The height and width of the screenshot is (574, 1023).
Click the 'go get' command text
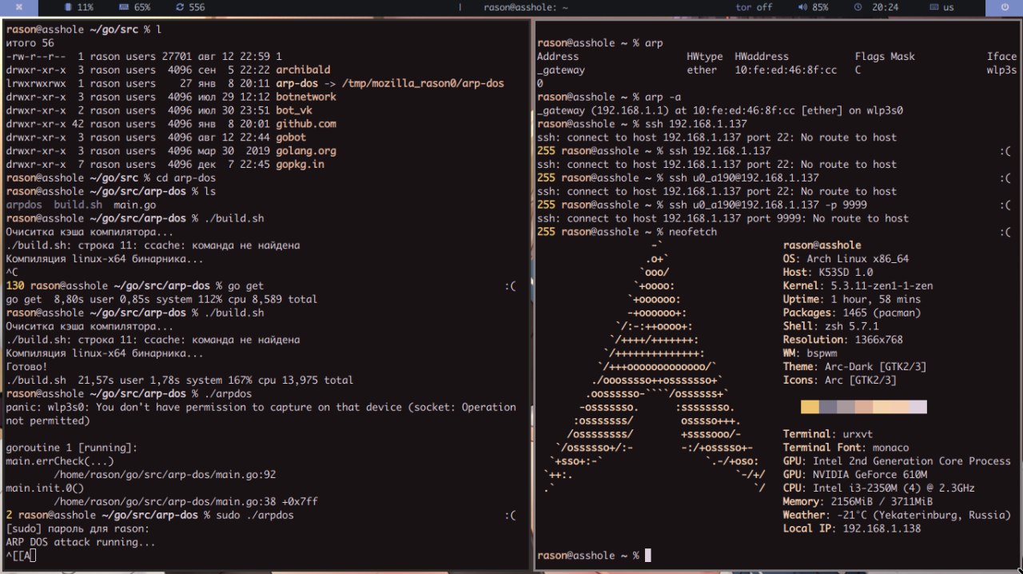pos(246,285)
